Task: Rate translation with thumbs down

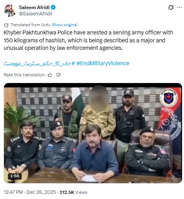Action: tap(58, 75)
